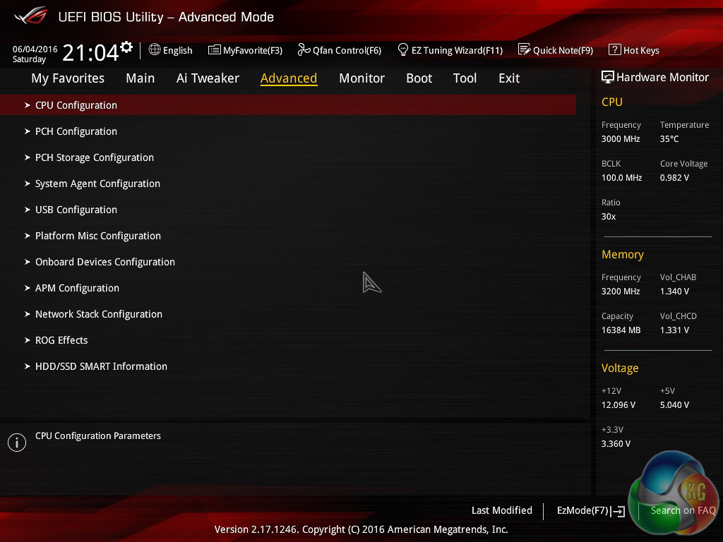
Task: View Last Modified settings
Action: (502, 510)
